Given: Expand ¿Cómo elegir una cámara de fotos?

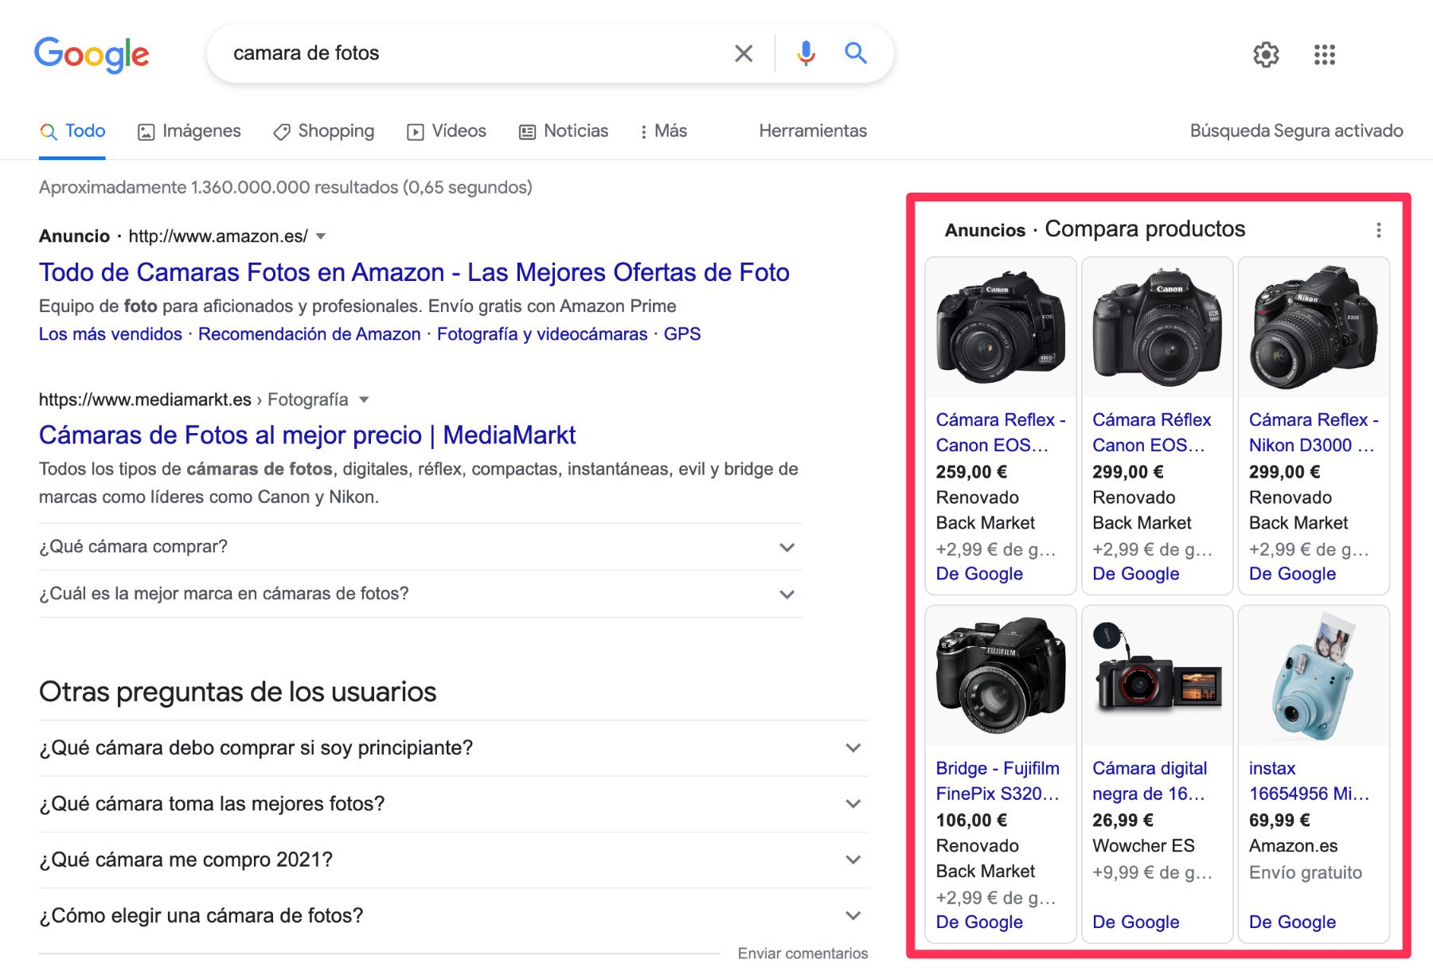Looking at the screenshot, I should coord(453,916).
